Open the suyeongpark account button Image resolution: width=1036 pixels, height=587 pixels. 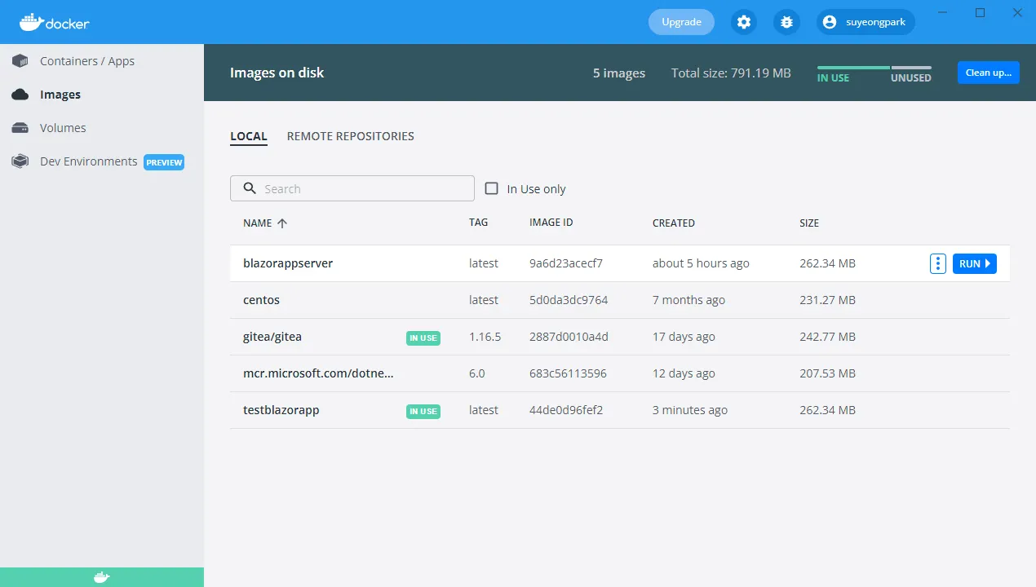point(866,22)
